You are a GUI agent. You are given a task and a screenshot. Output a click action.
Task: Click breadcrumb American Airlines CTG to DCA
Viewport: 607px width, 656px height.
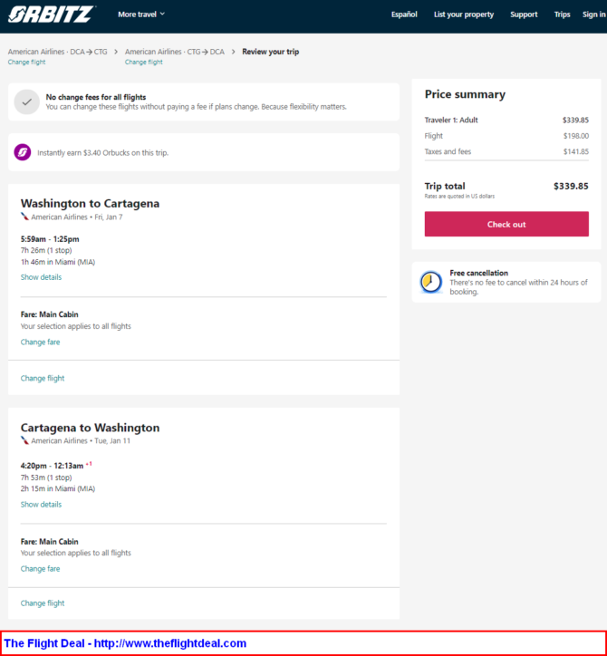point(175,52)
